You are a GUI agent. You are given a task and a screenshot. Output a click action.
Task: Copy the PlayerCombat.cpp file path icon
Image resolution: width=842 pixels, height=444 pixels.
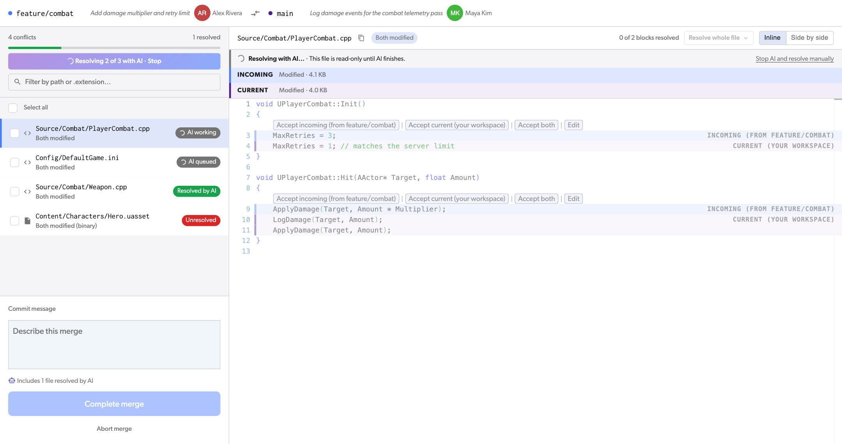pos(361,38)
